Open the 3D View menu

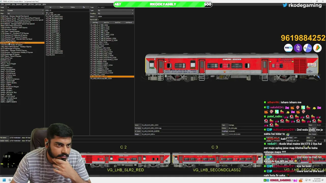coord(31,4)
